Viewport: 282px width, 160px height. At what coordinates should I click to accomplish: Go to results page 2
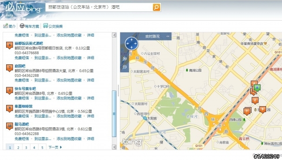pos(18,147)
